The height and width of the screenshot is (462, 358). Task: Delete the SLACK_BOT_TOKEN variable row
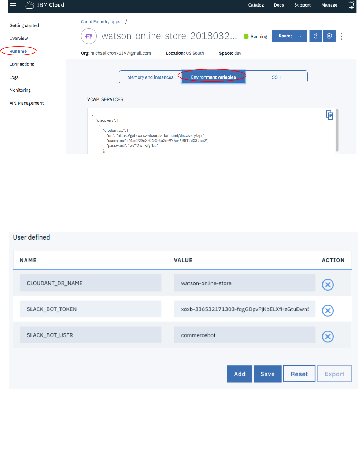pyautogui.click(x=328, y=310)
